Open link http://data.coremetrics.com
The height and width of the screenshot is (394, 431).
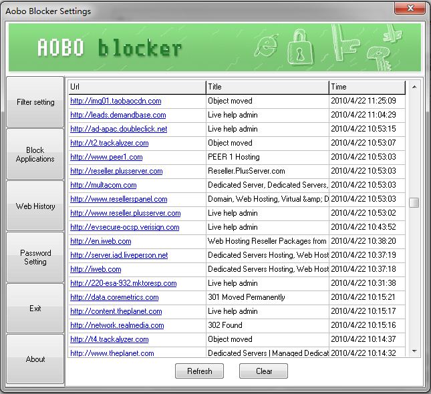pyautogui.click(x=114, y=297)
